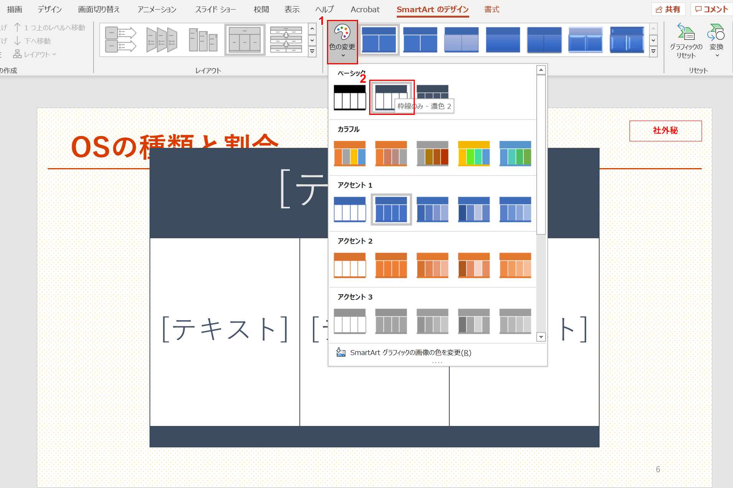Open the スライド ショー tab
Screen dimensions: 733x488
coord(215,9)
